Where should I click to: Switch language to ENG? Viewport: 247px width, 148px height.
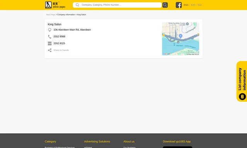click(x=186, y=5)
